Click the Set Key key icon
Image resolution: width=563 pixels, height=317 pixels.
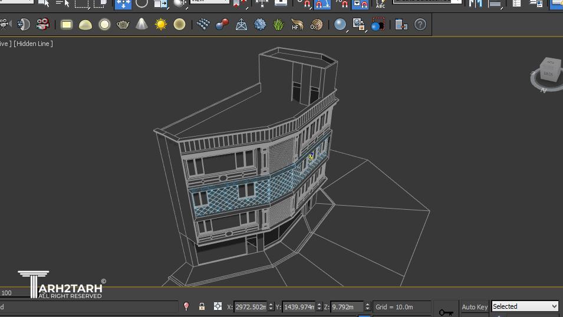[446, 311]
